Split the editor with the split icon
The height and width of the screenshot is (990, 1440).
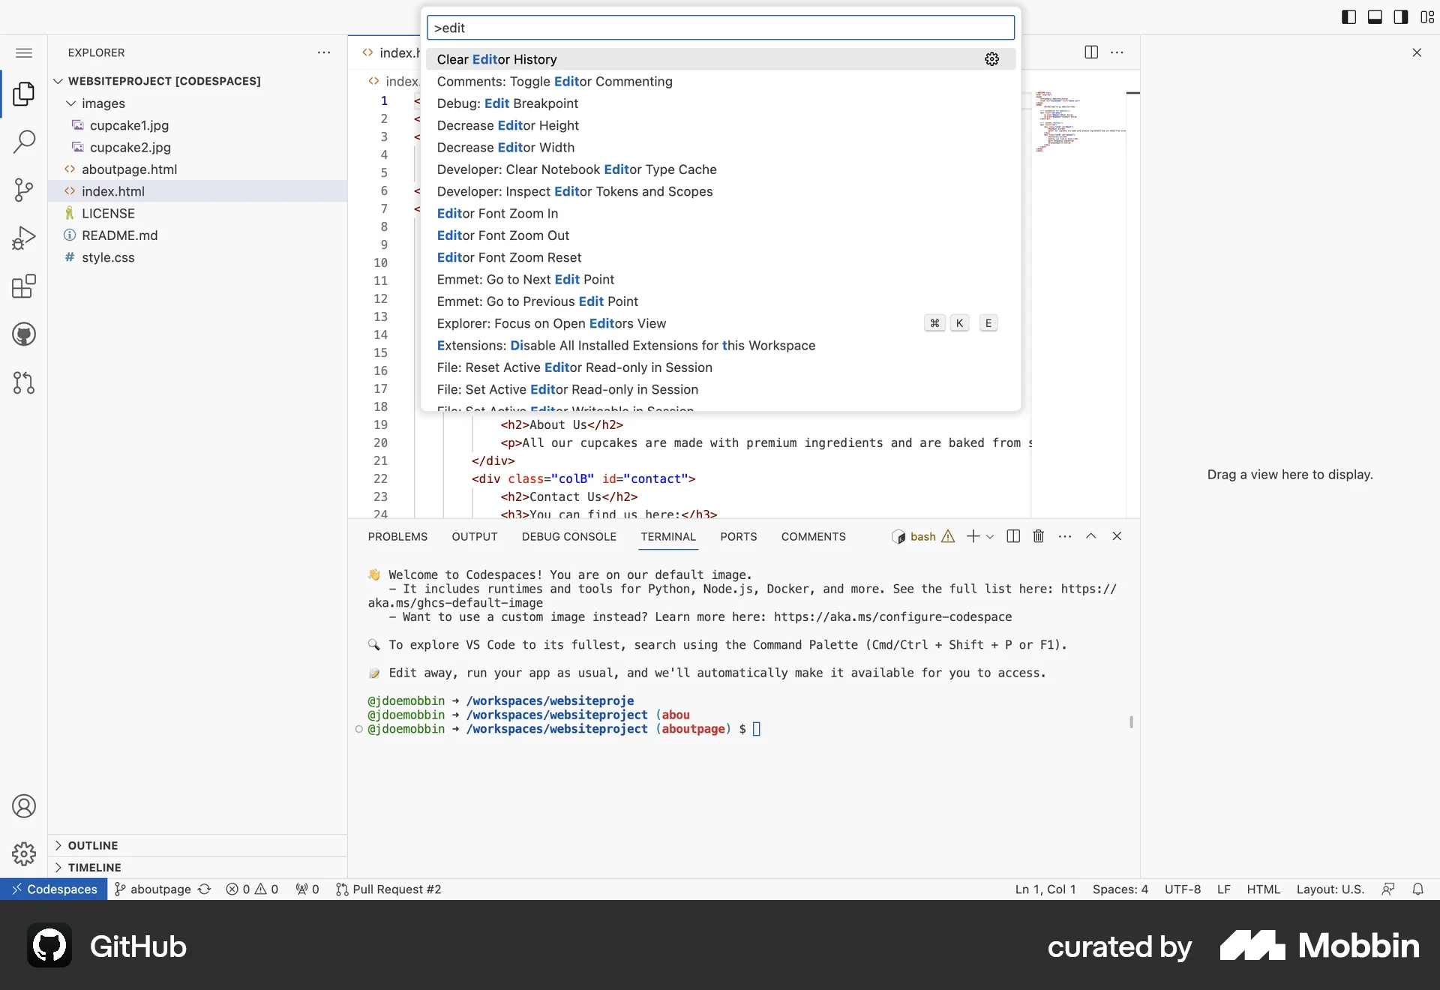[x=1091, y=52]
